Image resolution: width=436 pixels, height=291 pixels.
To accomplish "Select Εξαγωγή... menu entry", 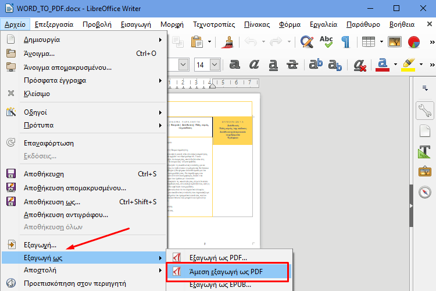I will 84,245.
